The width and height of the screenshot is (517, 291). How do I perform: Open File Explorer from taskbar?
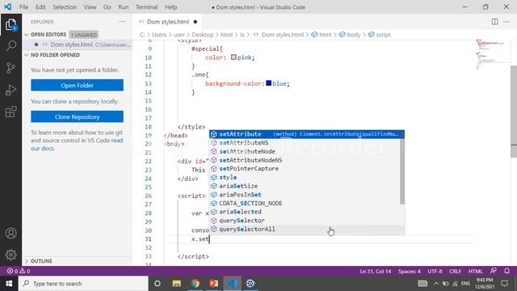pyautogui.click(x=176, y=284)
